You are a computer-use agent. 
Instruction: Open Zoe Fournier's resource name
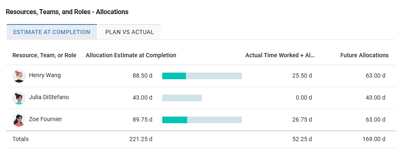click(46, 119)
